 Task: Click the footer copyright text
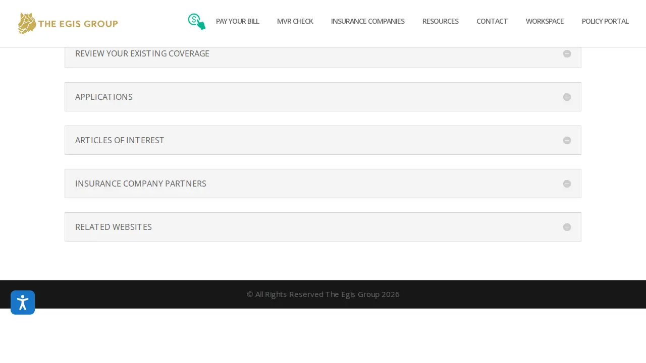point(323,294)
